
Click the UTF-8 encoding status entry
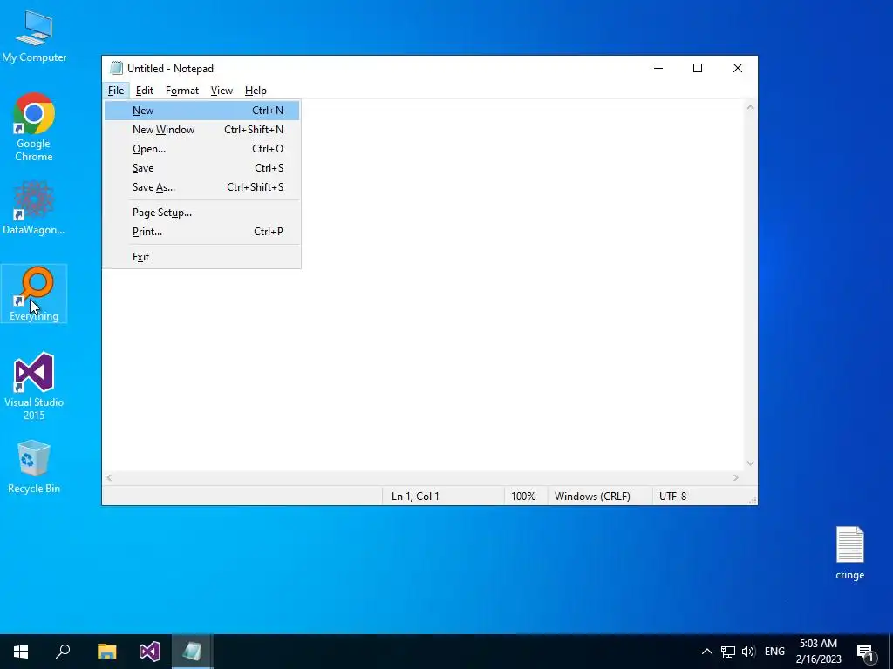(x=672, y=496)
